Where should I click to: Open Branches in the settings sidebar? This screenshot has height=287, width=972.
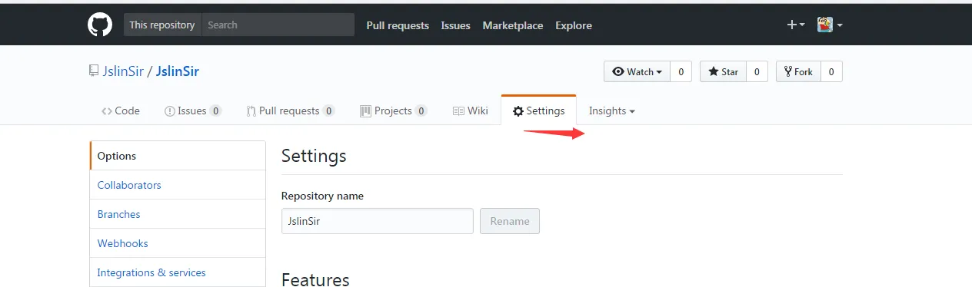coord(178,214)
